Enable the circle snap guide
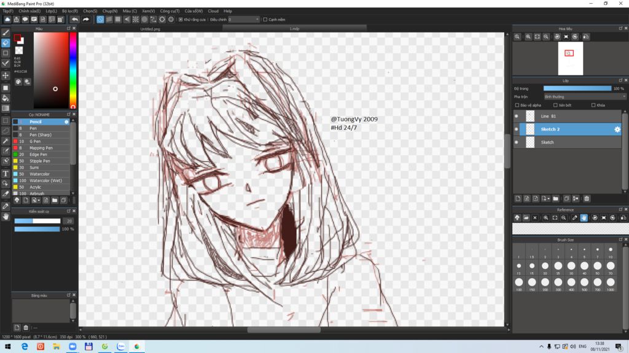Screen dimensions: 629x353 pyautogui.click(x=144, y=19)
